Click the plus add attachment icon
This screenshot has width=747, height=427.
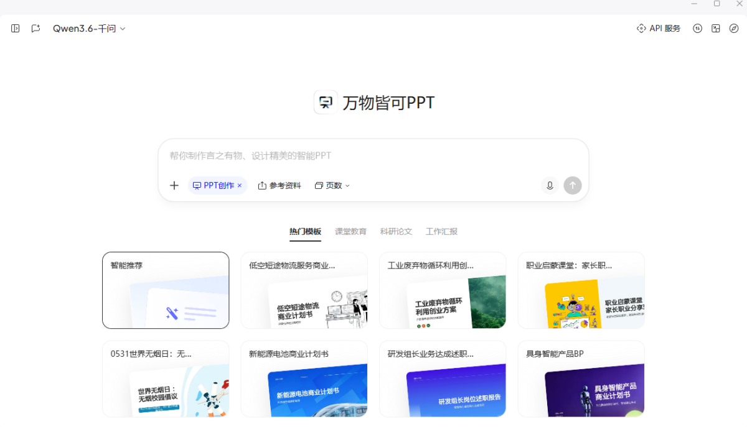174,185
